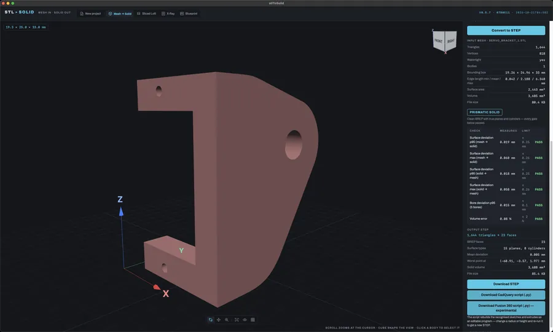Click the STL ▸ SOLID logo

click(20, 12)
